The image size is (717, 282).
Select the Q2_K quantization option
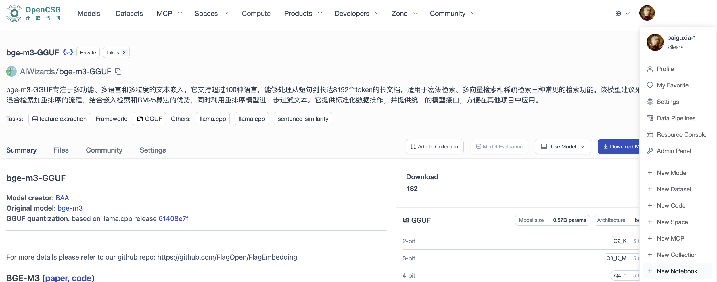pyautogui.click(x=620, y=241)
